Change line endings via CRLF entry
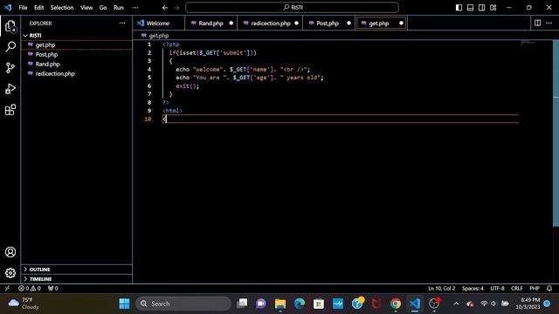Image resolution: width=559 pixels, height=314 pixels. pyautogui.click(x=516, y=289)
